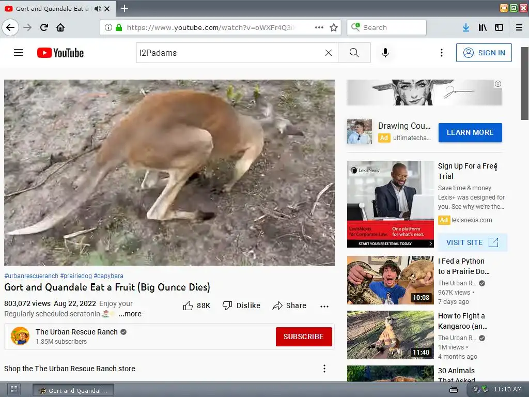
Task: Open page actions three-dot menu in address bar
Action: click(x=319, y=27)
